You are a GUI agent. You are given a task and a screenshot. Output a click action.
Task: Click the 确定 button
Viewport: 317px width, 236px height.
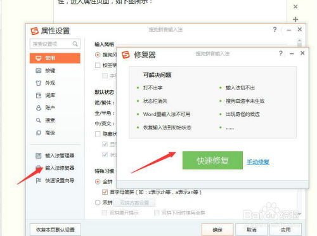217,230
